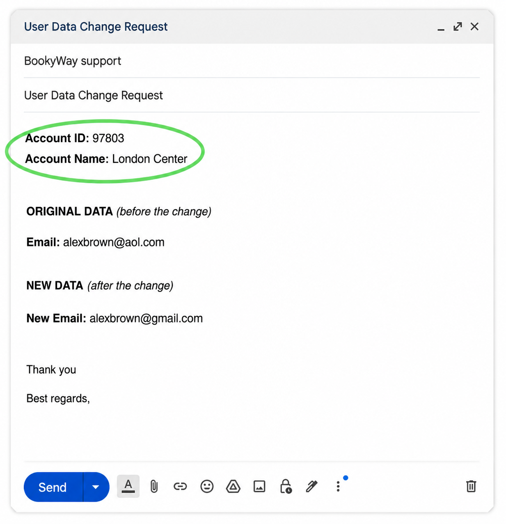
Task: Open more options three-dot menu
Action: click(338, 487)
